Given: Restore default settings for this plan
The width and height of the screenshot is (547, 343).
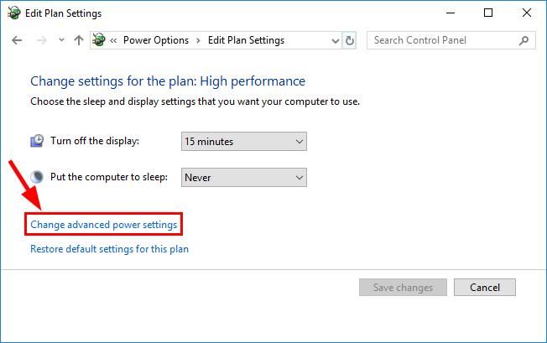Looking at the screenshot, I should (109, 249).
